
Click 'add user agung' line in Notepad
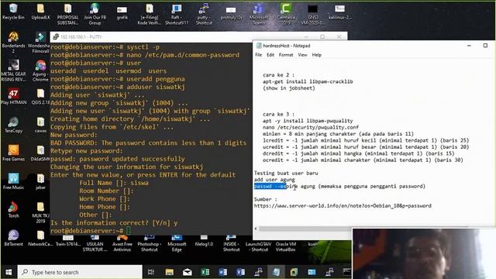274,180
